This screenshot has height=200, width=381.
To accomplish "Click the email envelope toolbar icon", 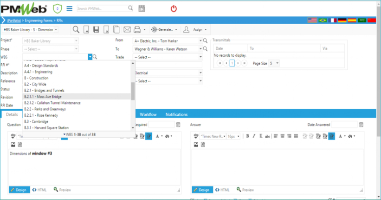I will [126, 30].
